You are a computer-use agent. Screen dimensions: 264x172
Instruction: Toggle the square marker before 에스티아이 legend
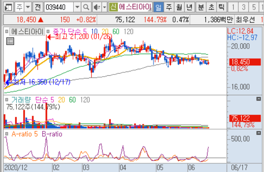(x=7, y=31)
